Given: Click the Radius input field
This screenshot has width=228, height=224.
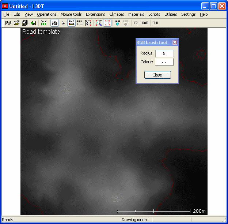Looking at the screenshot, I should tap(164, 53).
